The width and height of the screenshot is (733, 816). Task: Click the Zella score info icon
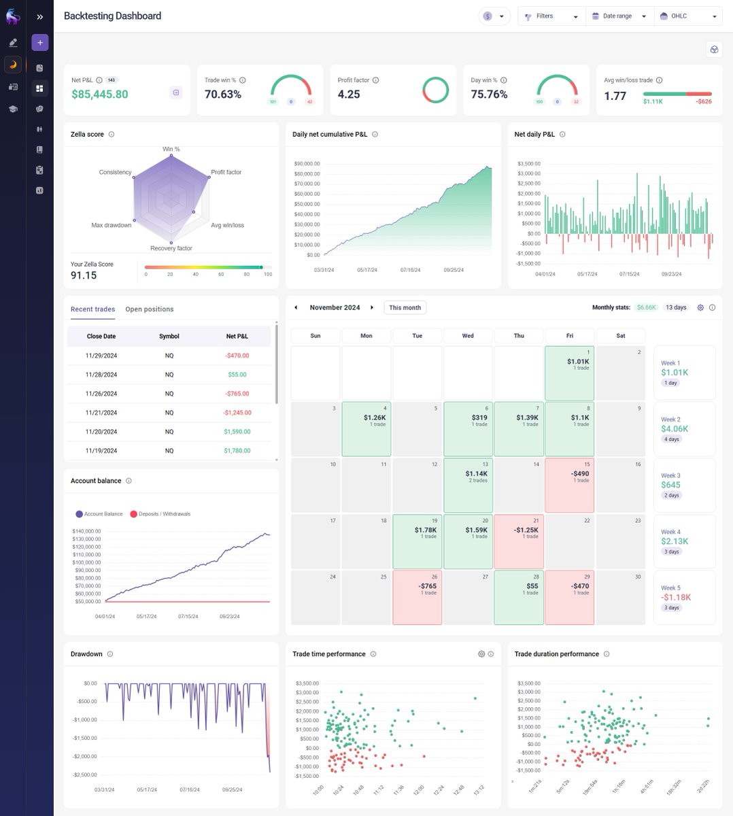coord(112,135)
